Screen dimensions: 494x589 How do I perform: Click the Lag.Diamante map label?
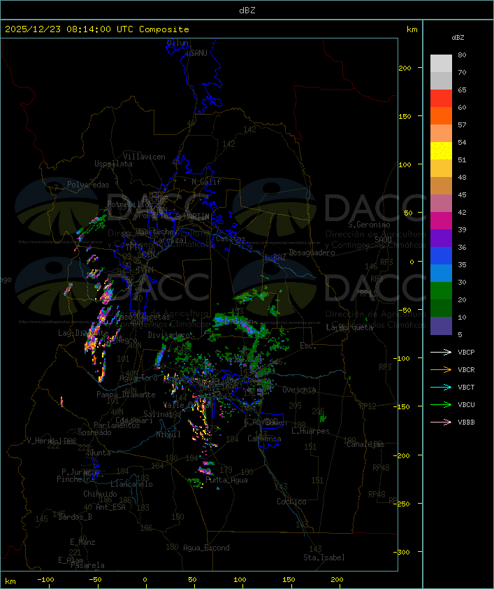[x=83, y=333]
